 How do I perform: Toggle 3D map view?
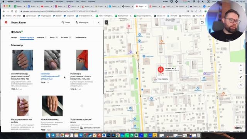pos(241,85)
